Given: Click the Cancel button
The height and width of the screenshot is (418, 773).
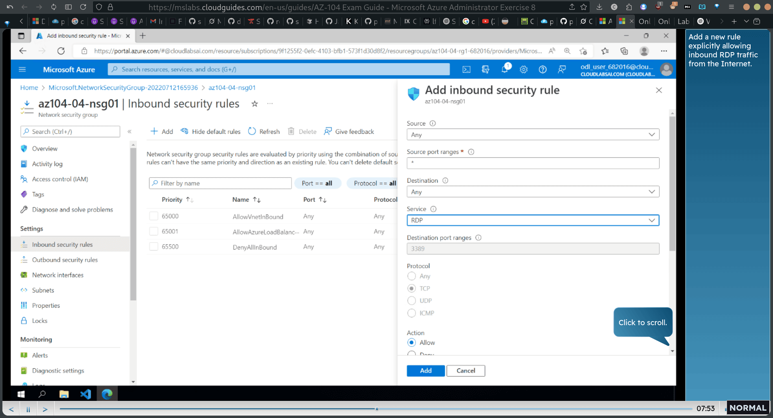Looking at the screenshot, I should point(466,371).
